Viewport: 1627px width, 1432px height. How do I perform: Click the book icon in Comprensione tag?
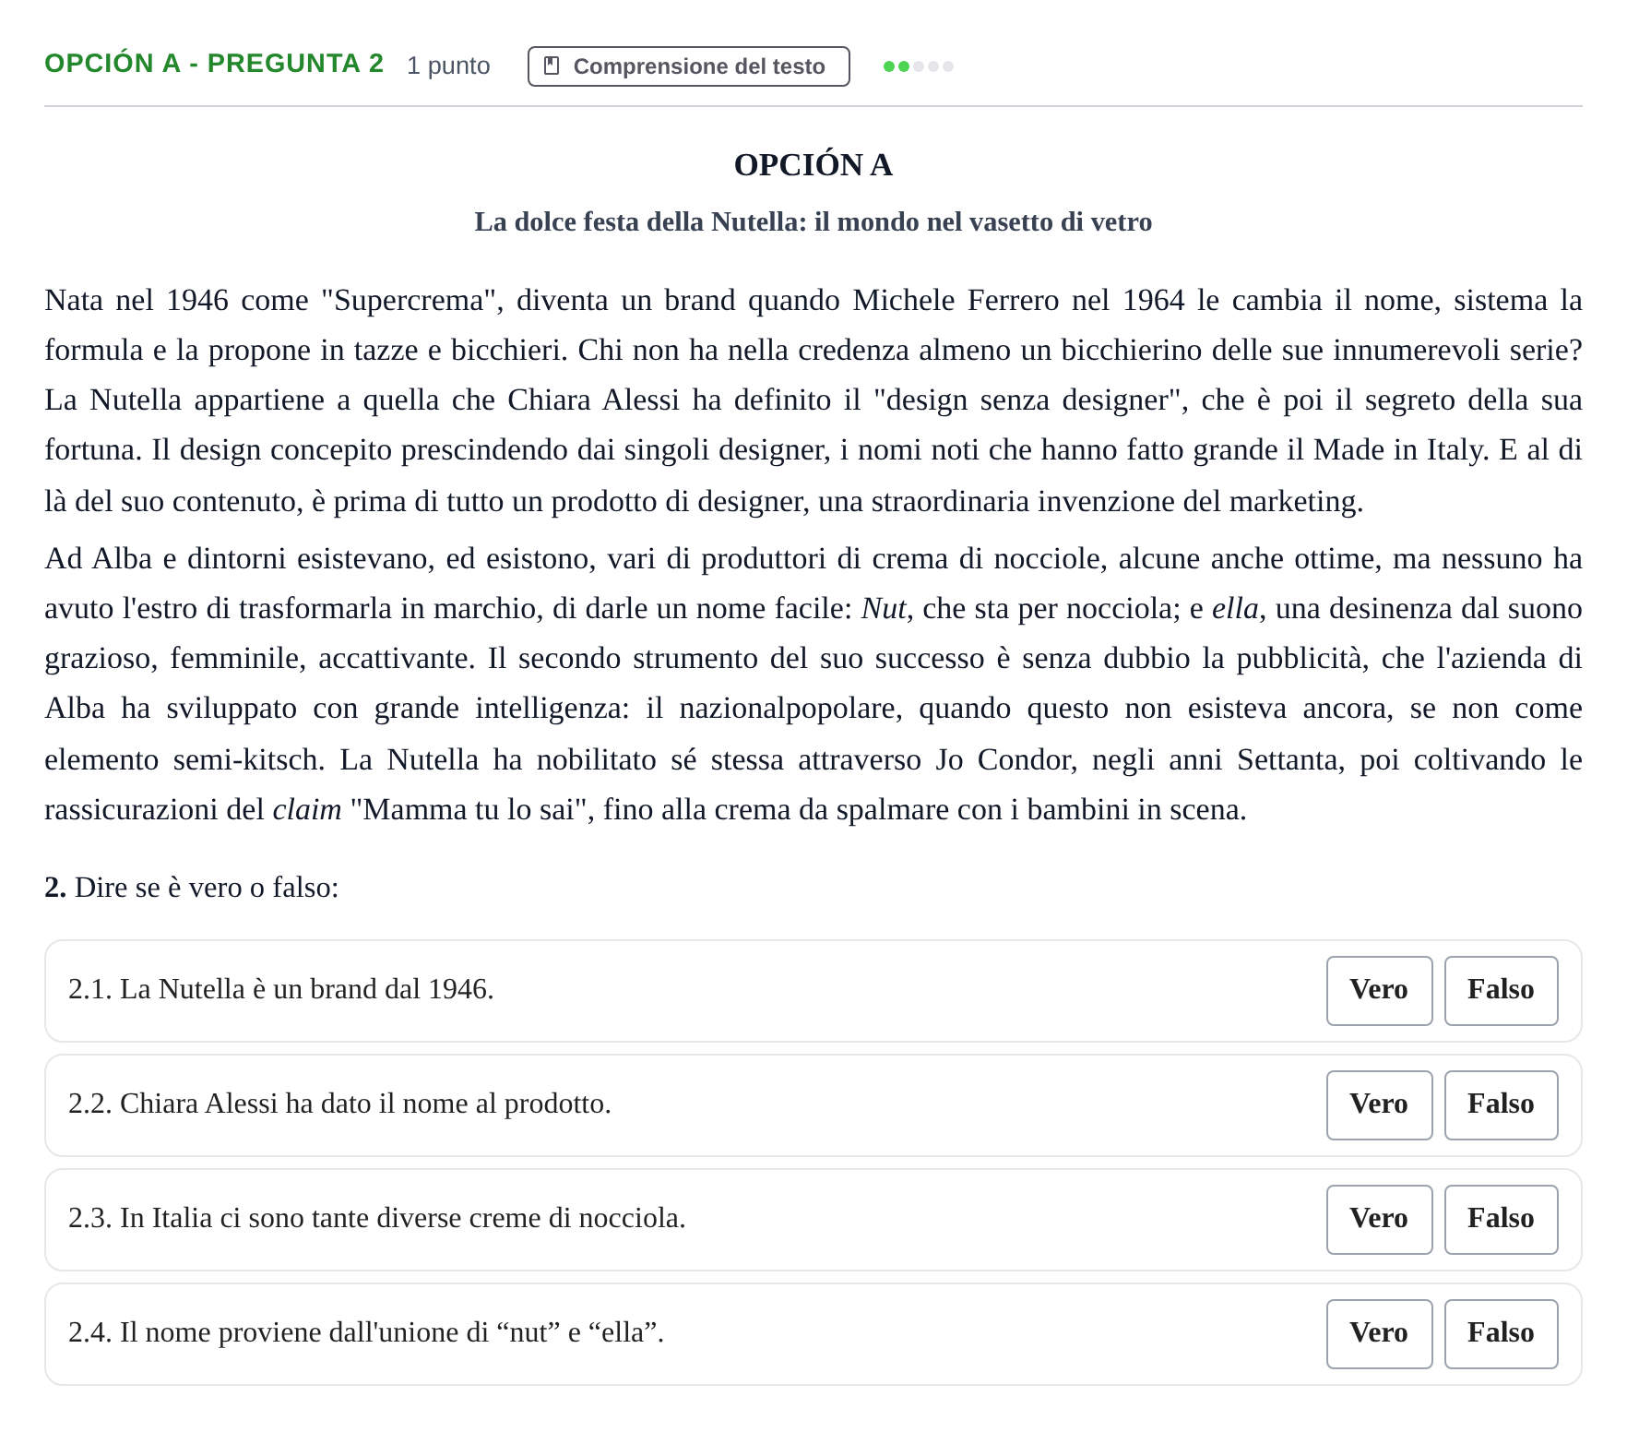click(552, 66)
